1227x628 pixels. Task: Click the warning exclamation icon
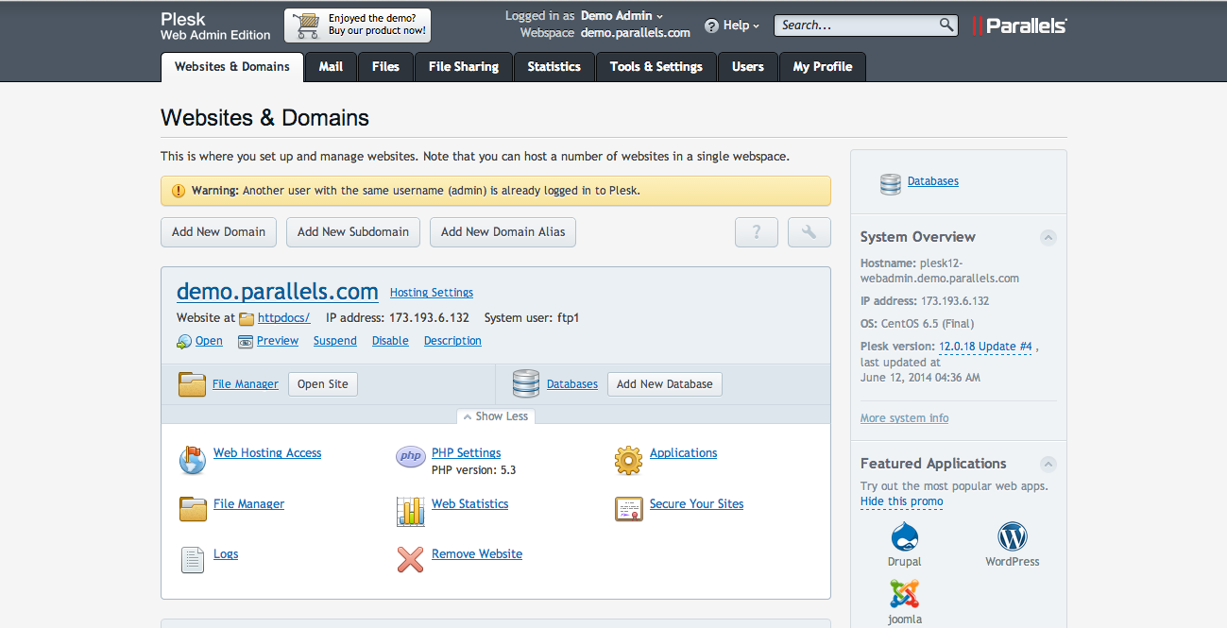coord(179,191)
